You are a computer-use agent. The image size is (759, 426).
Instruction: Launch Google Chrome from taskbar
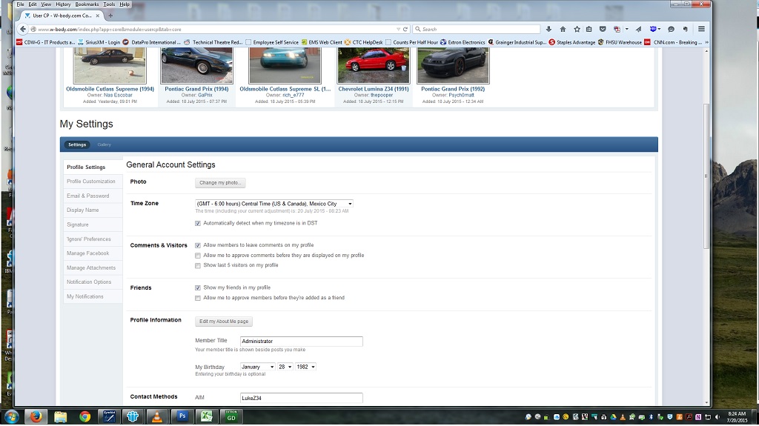[x=84, y=416]
